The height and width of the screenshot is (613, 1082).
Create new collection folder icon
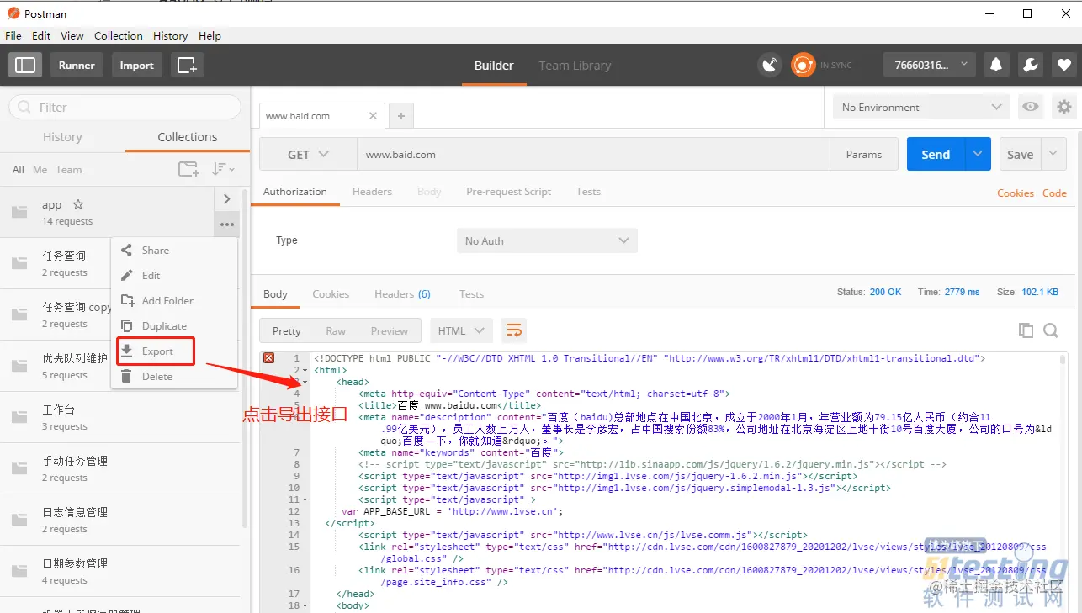click(188, 169)
